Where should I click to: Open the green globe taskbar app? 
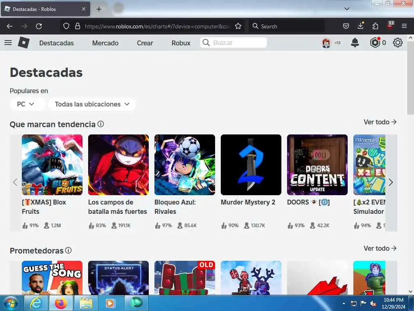(x=136, y=303)
